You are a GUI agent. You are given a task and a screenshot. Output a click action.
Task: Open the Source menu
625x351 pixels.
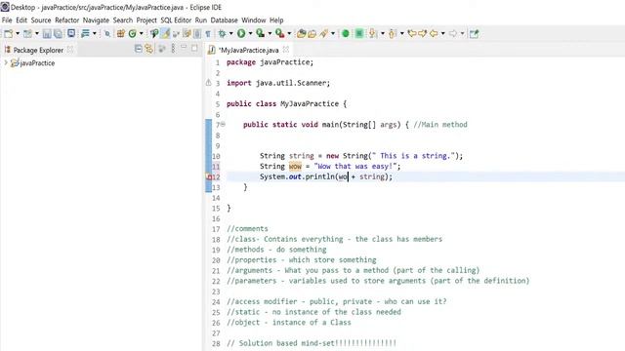41,19
